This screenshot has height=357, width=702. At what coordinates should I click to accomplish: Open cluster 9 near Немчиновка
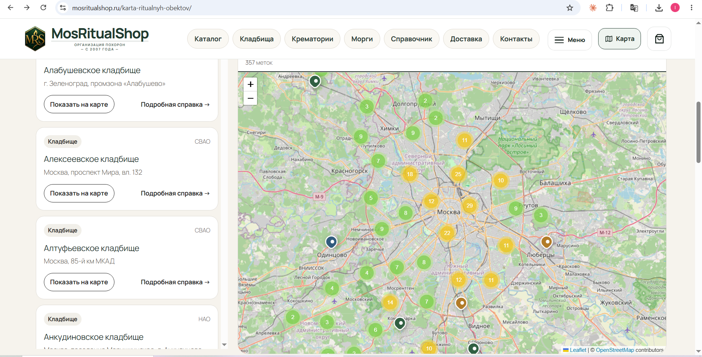[x=382, y=229]
